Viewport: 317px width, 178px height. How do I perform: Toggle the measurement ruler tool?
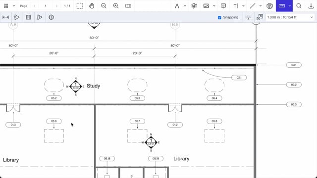282,6
